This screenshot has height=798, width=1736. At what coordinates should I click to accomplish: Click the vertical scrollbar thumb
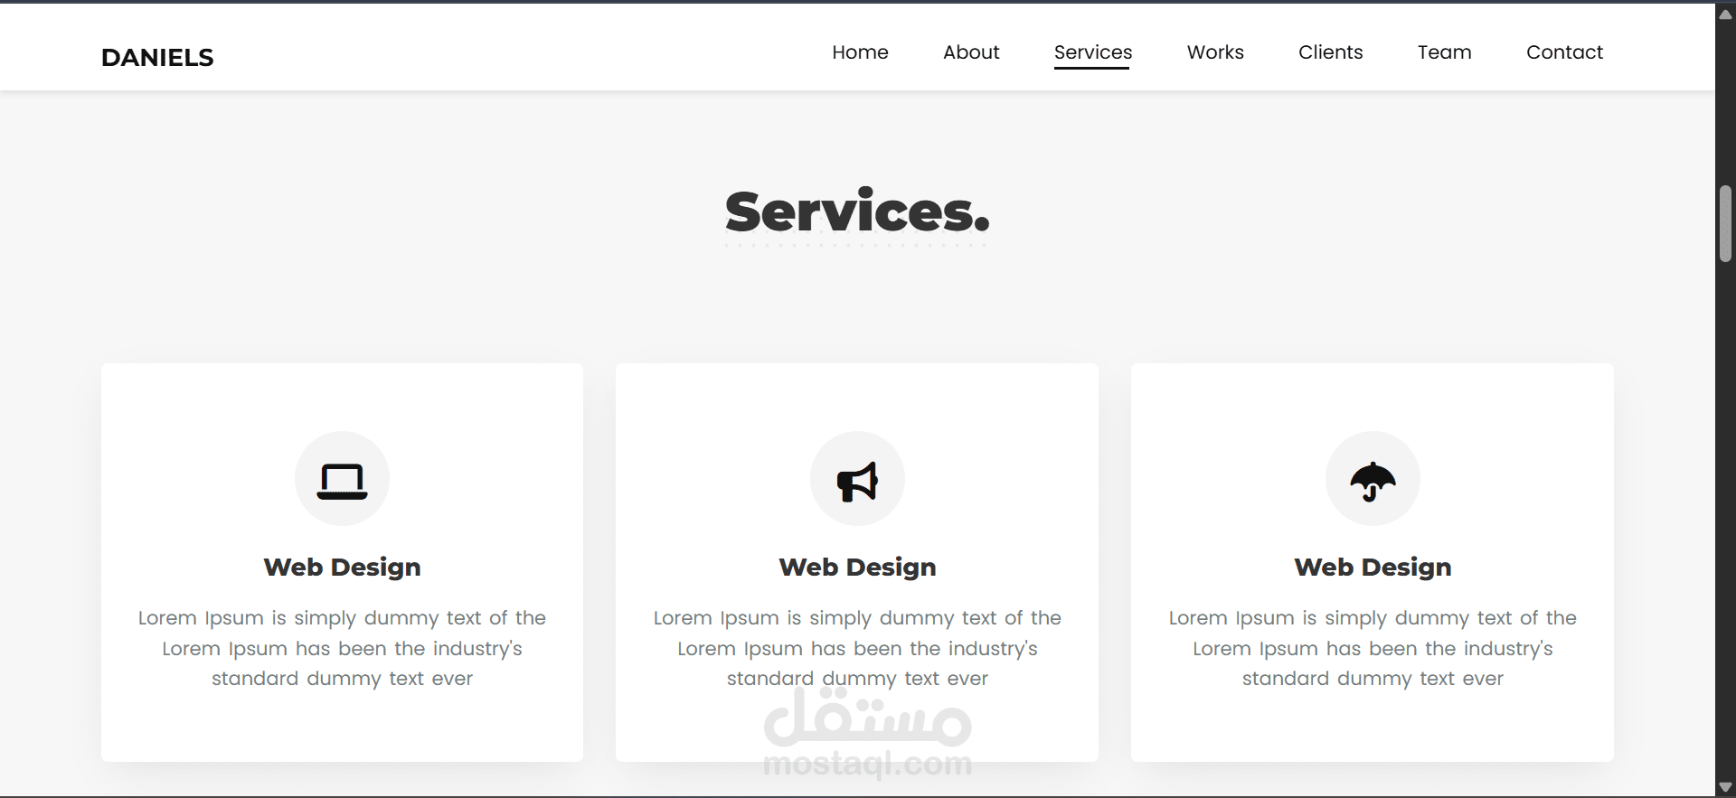pyautogui.click(x=1725, y=224)
